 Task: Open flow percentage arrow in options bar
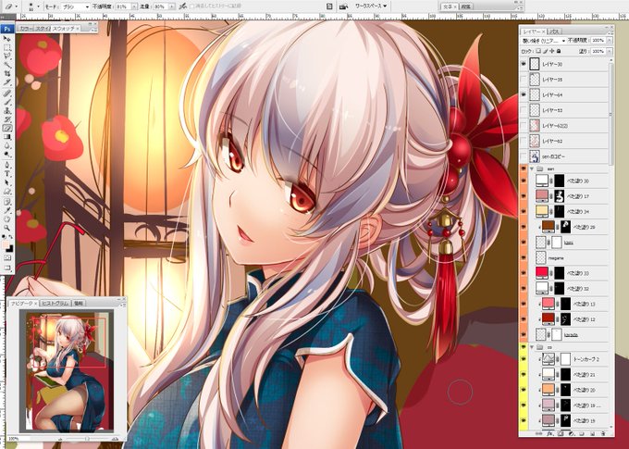(x=172, y=6)
